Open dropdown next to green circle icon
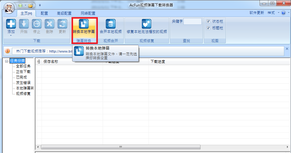Viewport: 291px width, 153px height. click(25, 5)
